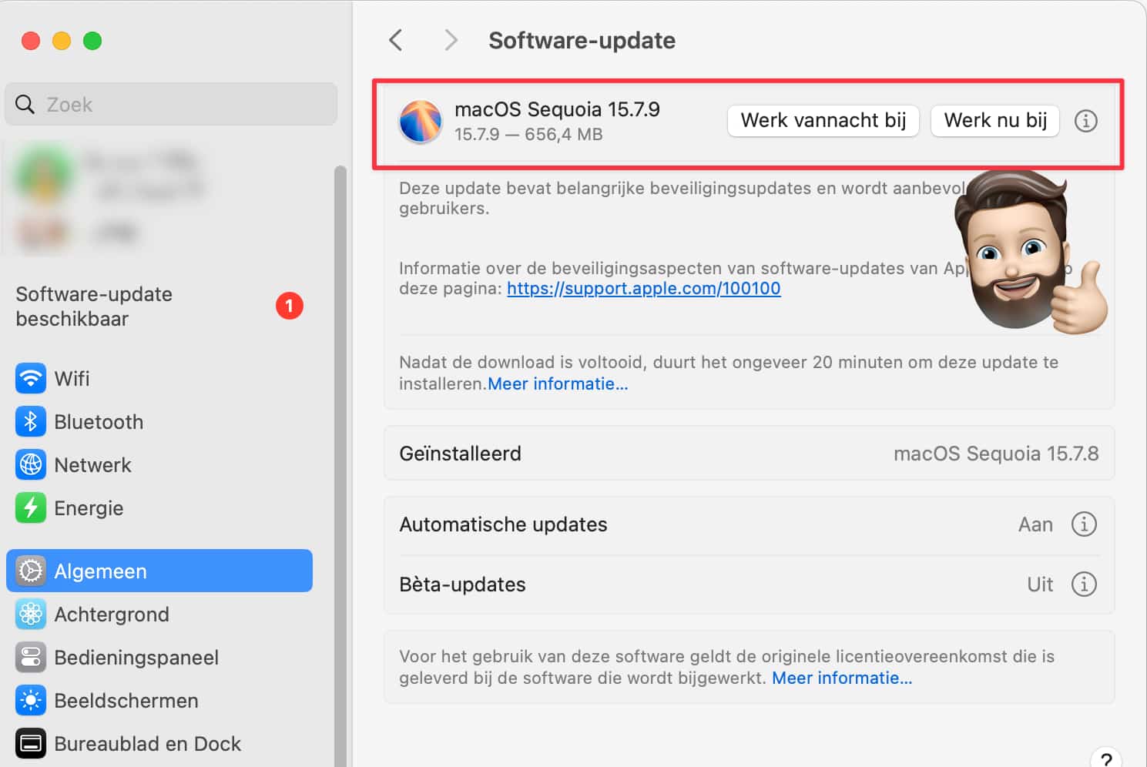Click the Energie lightning icon
The width and height of the screenshot is (1147, 767).
tap(31, 508)
